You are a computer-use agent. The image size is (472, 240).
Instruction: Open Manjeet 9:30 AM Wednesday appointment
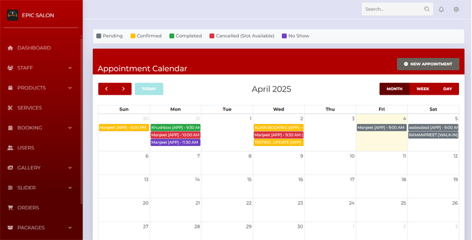278,135
